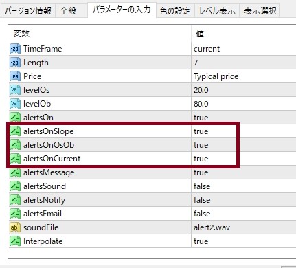Select the alertsOnOsOb variable name
The height and width of the screenshot is (268, 296).
[49, 145]
